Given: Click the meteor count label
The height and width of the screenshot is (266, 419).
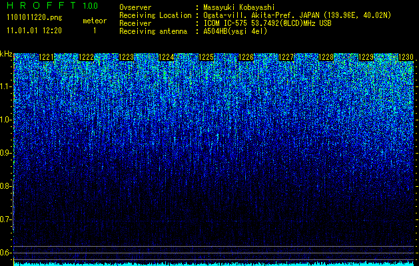Looking at the screenshot, I should pos(94,21).
